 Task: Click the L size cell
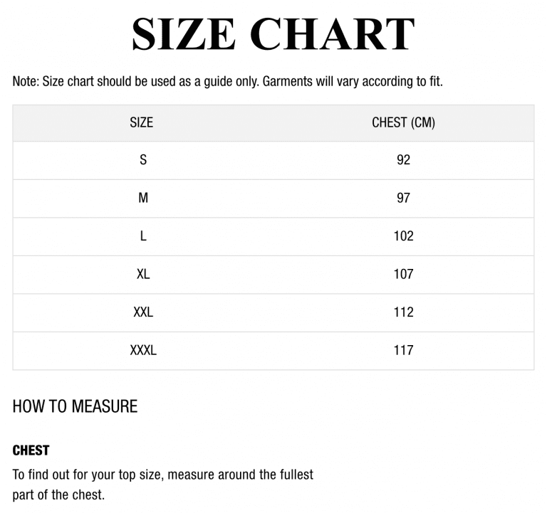click(x=143, y=236)
